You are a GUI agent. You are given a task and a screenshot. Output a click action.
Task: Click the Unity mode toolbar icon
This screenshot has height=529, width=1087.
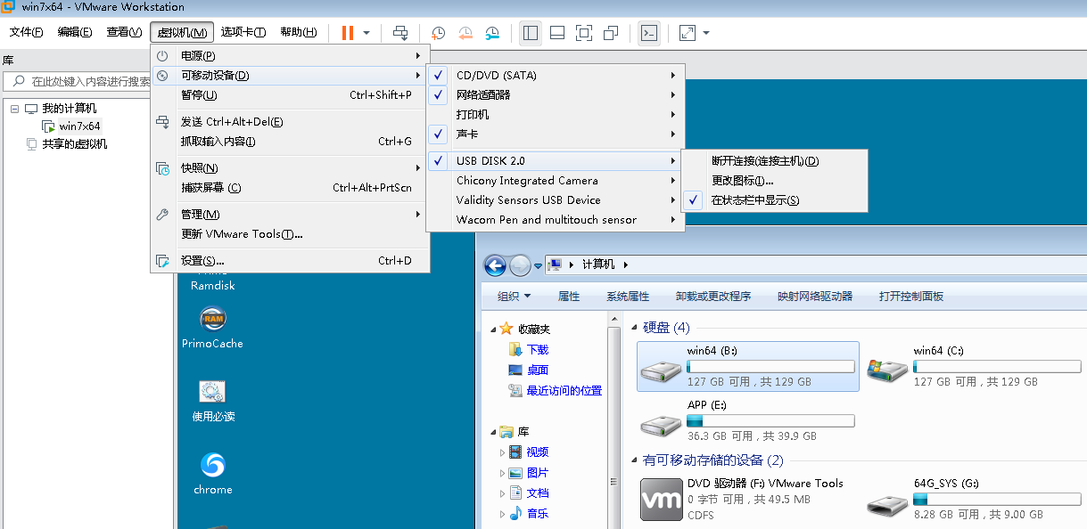[611, 33]
